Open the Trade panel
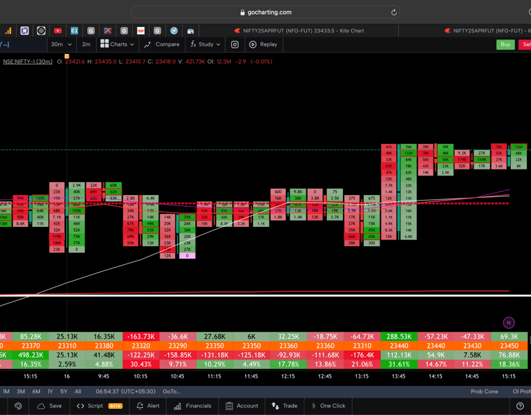 (284, 406)
